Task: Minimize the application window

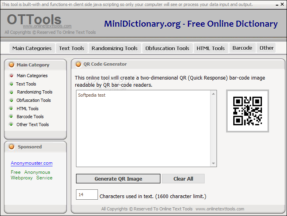Action: (x=277, y=4)
